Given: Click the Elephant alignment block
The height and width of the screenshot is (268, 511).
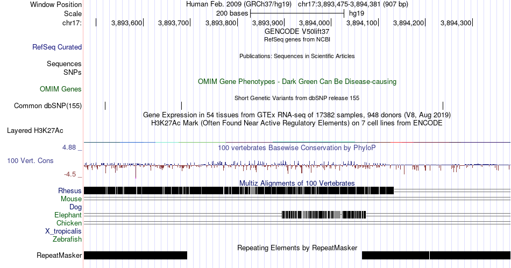Looking at the screenshot, I should point(324,215).
